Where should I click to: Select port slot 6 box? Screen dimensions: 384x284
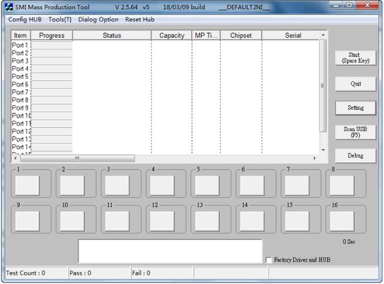(252, 186)
